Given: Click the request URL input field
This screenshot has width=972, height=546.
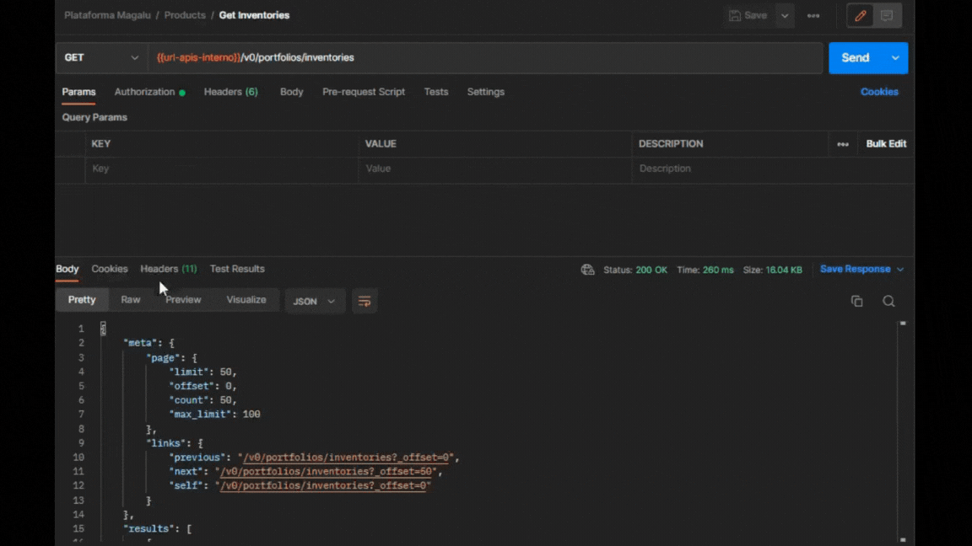Looking at the screenshot, I should point(485,57).
